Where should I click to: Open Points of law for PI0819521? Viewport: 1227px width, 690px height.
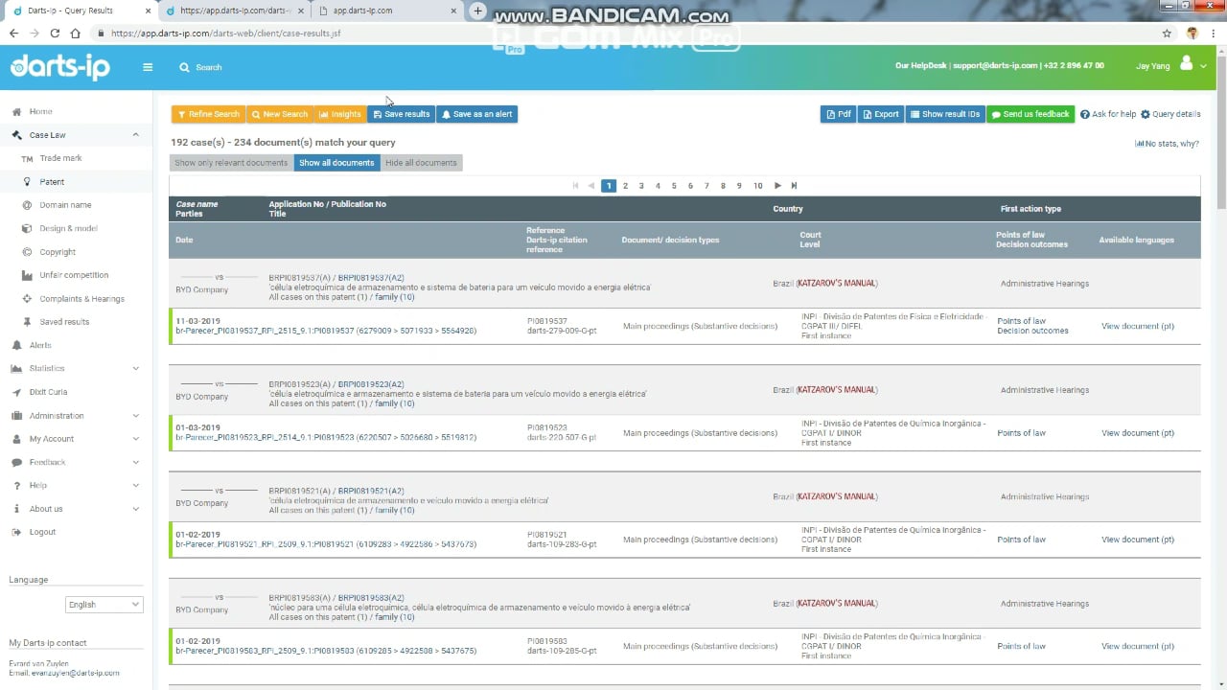[1021, 540]
